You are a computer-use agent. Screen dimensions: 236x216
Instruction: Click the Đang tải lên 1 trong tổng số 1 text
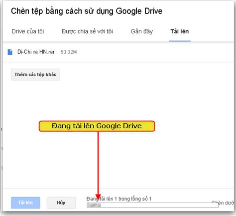(x=119, y=199)
